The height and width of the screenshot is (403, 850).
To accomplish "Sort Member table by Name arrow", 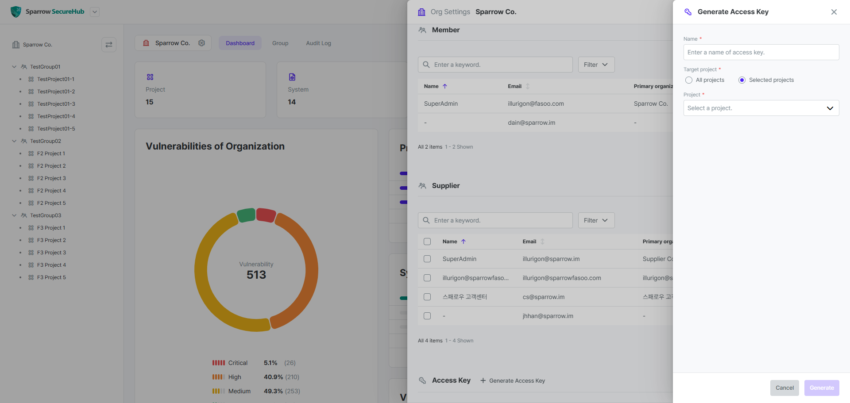I will click(x=445, y=86).
